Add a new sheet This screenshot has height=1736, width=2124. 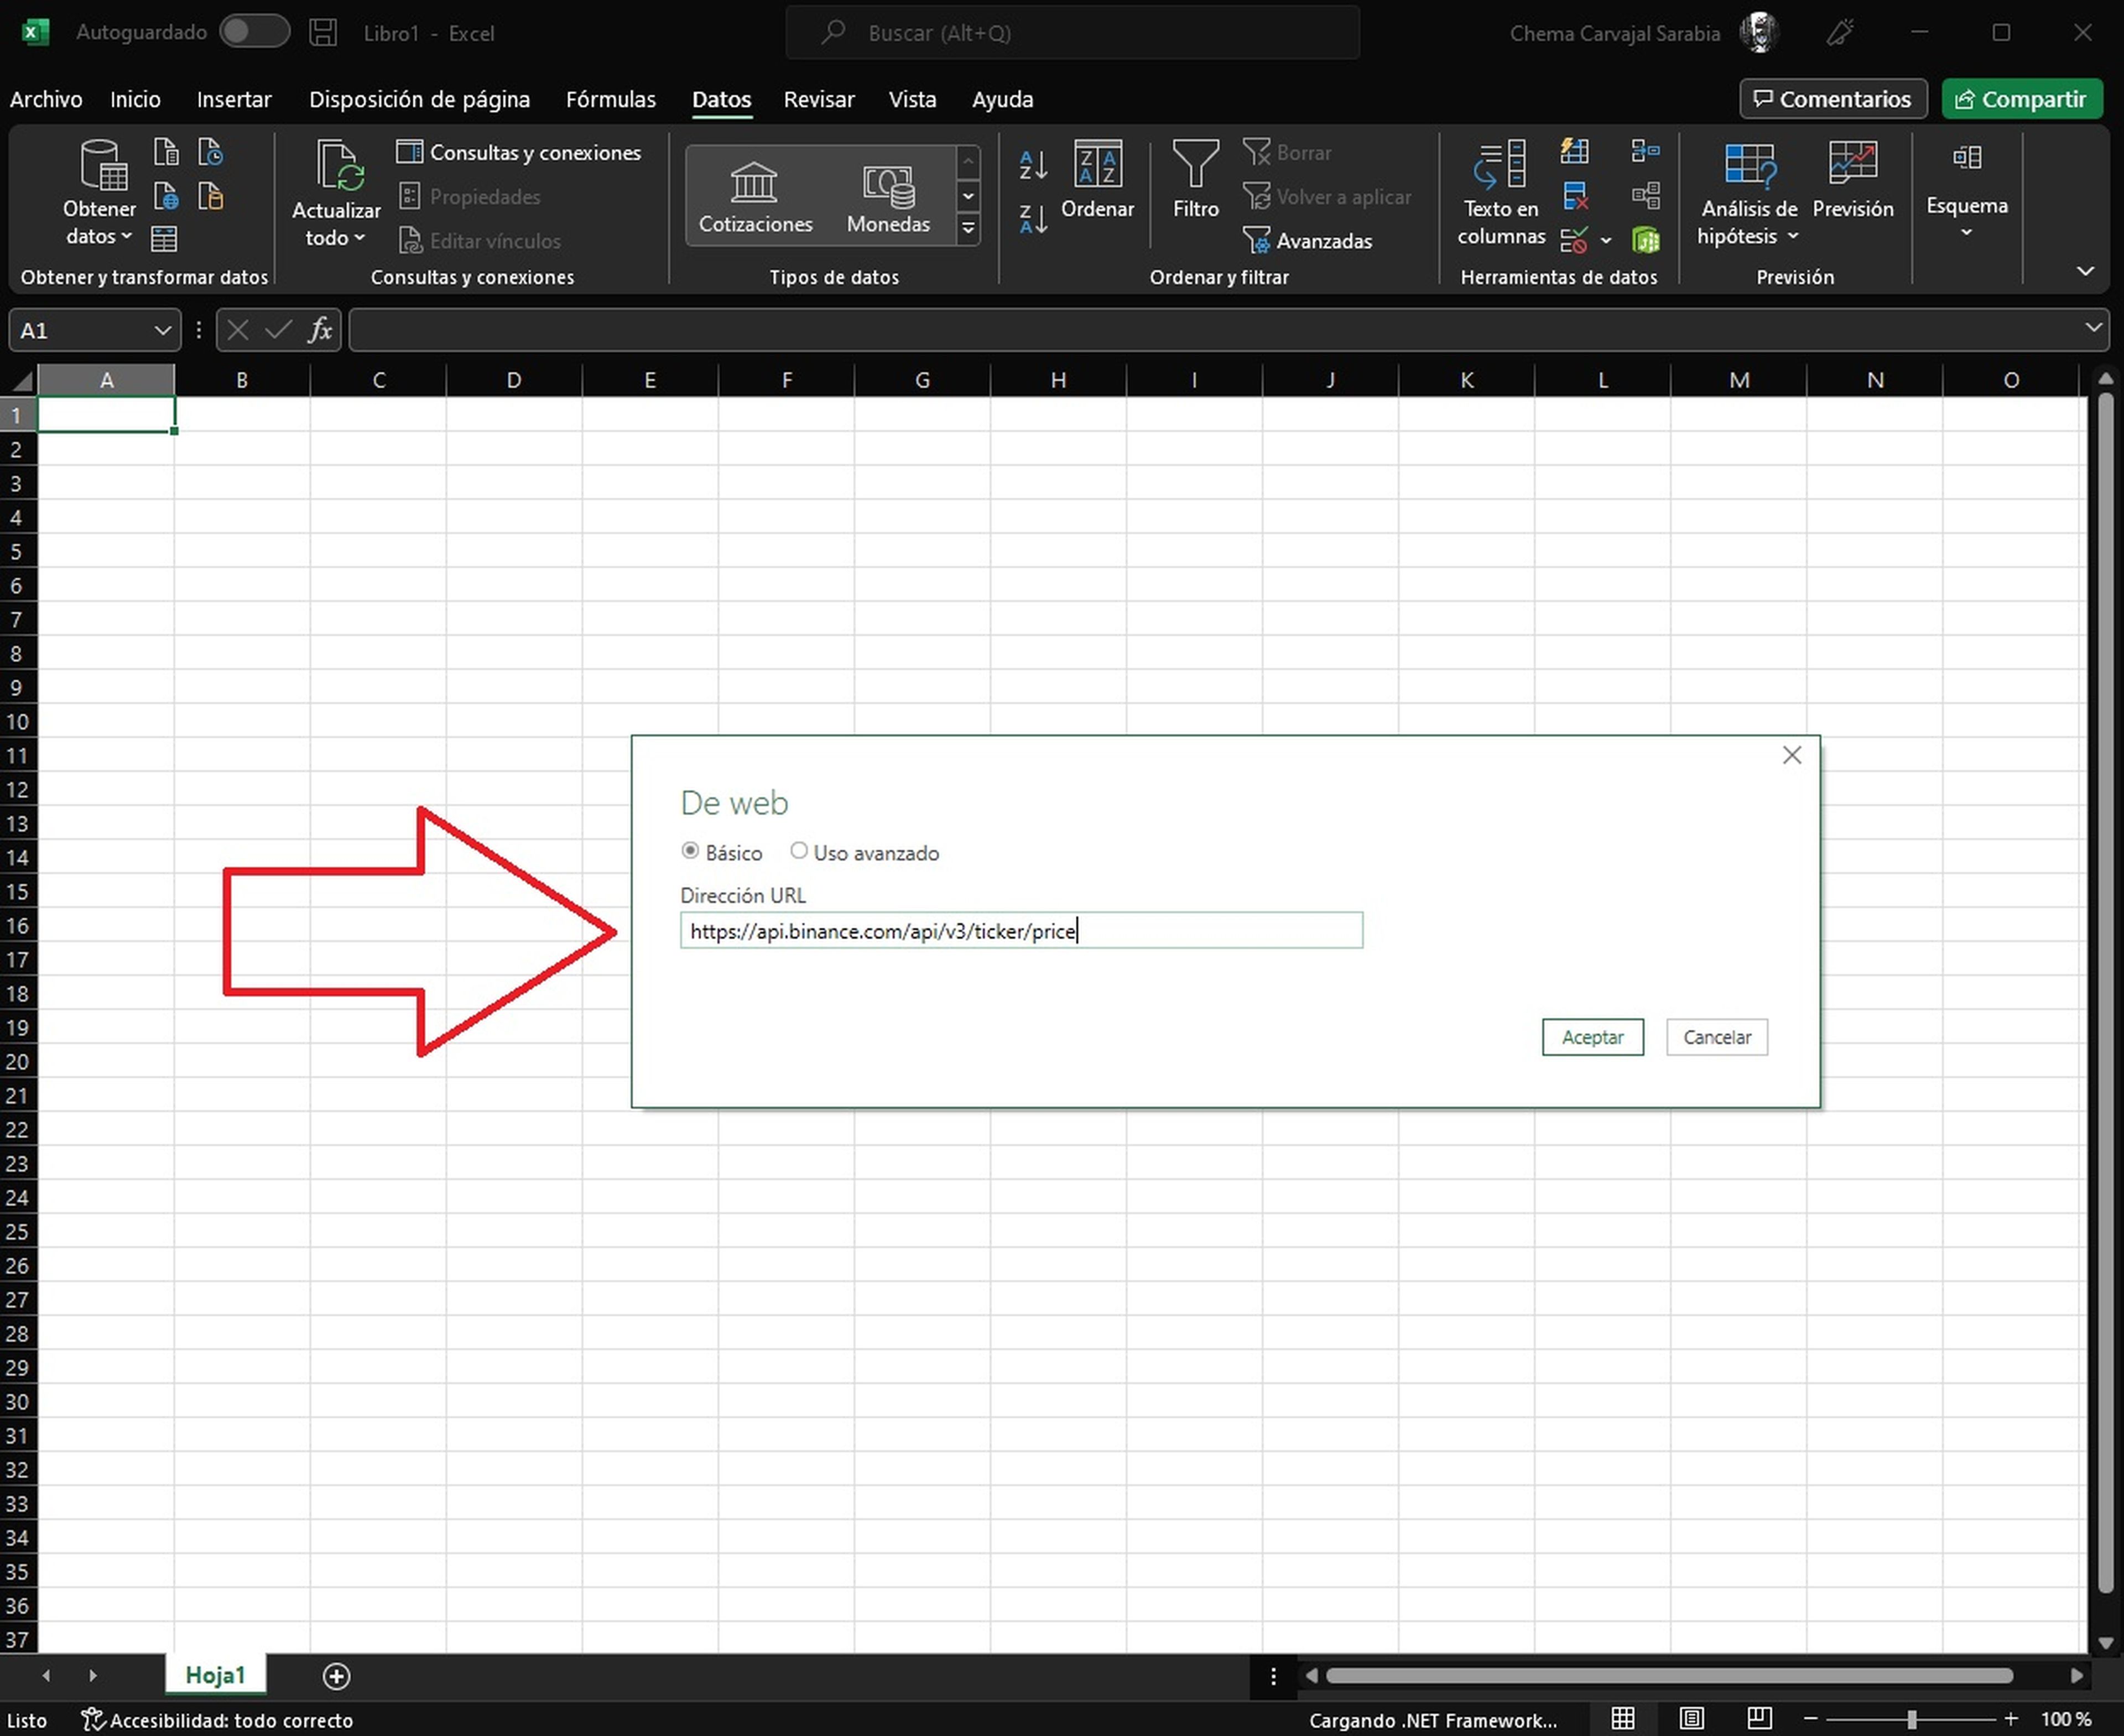(x=336, y=1676)
